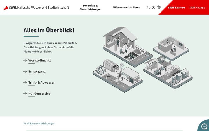Click the Alles im Überblick! heading
This screenshot has width=209, height=131.
[x=49, y=30]
